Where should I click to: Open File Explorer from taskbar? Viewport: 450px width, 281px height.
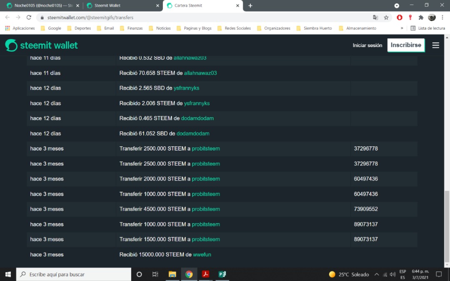pyautogui.click(x=172, y=274)
